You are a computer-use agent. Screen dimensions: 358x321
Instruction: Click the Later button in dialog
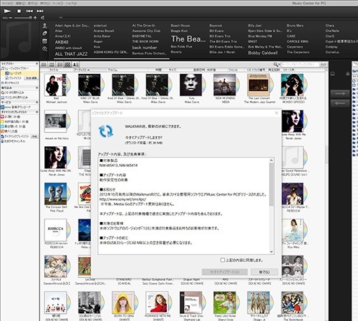coord(264,272)
